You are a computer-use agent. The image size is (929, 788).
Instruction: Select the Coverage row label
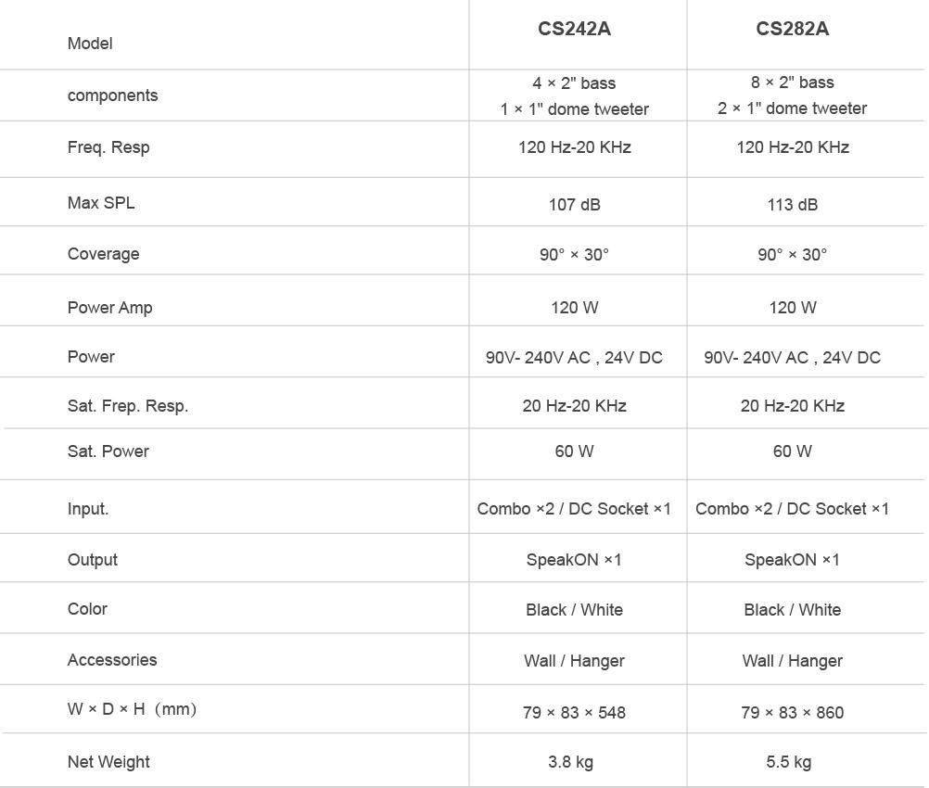pyautogui.click(x=103, y=254)
